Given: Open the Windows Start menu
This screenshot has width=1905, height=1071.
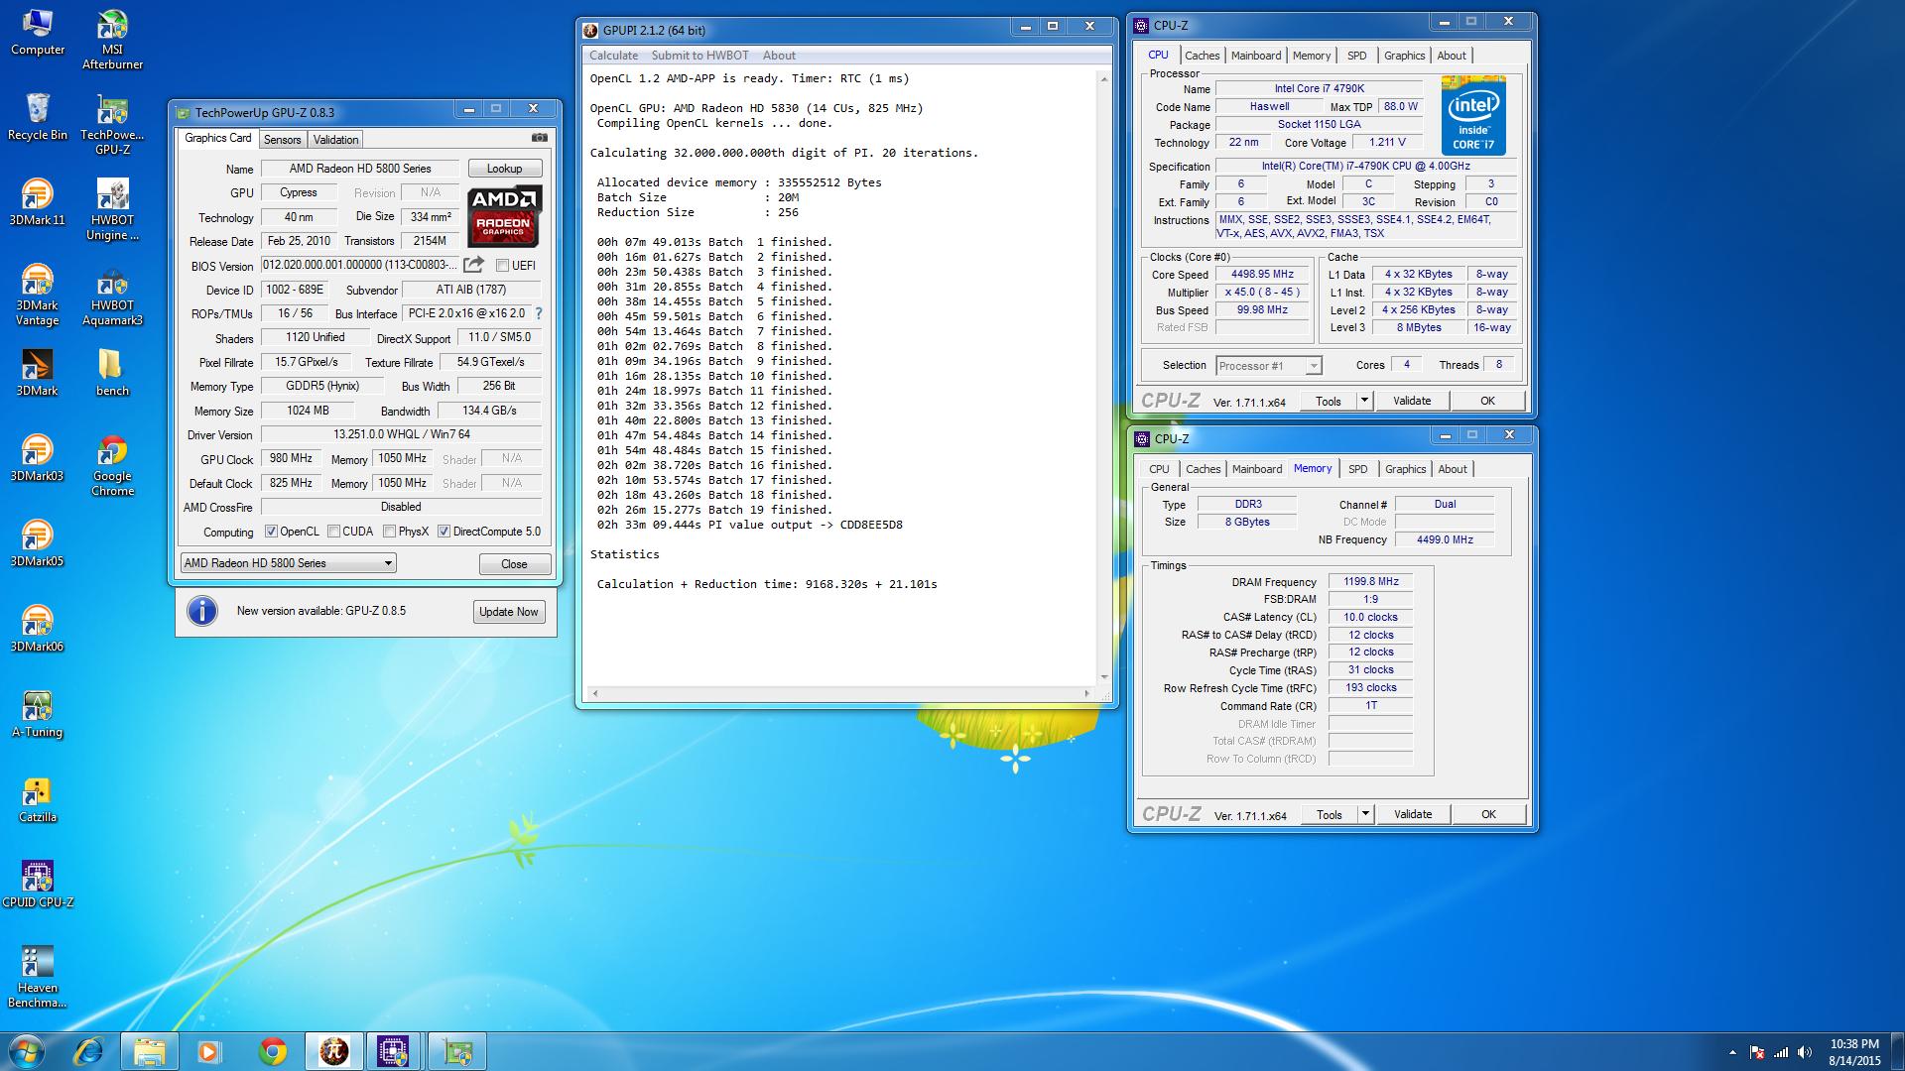Looking at the screenshot, I should [x=27, y=1050].
